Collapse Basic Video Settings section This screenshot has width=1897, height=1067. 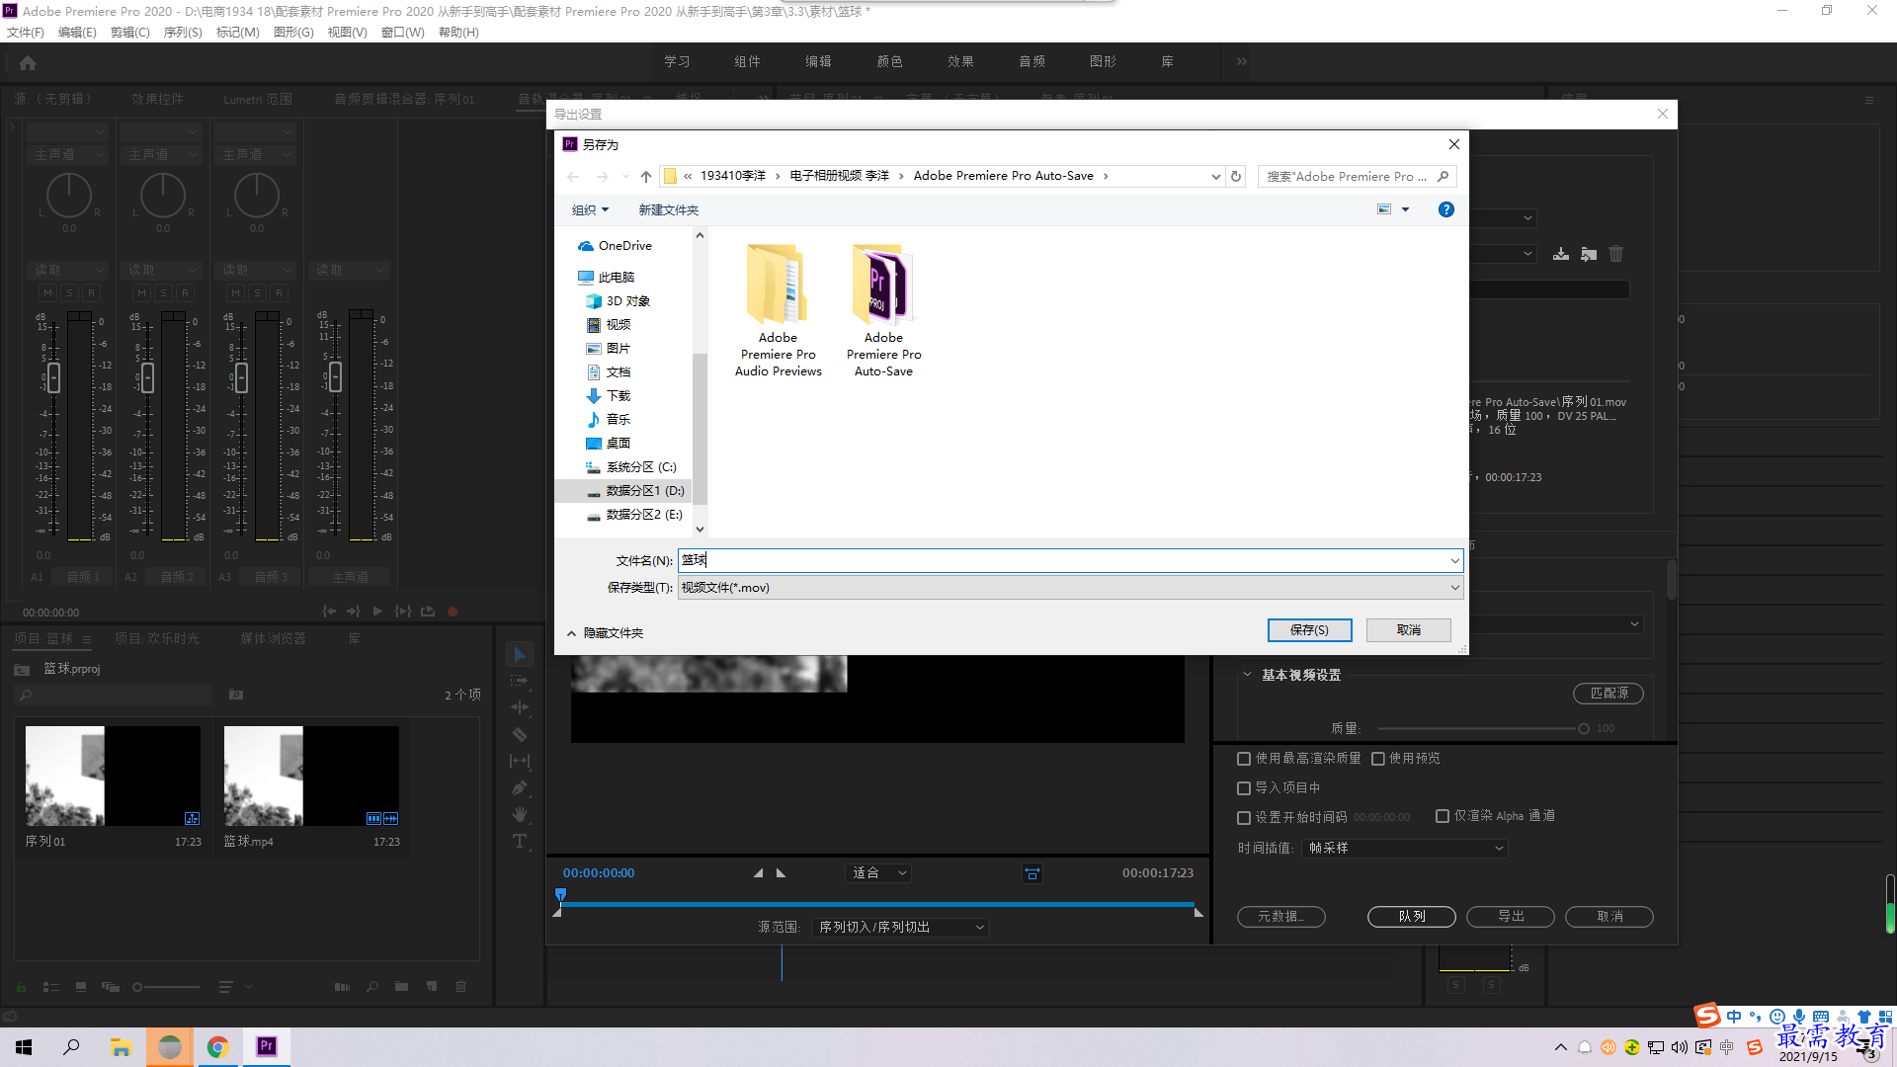1247,675
